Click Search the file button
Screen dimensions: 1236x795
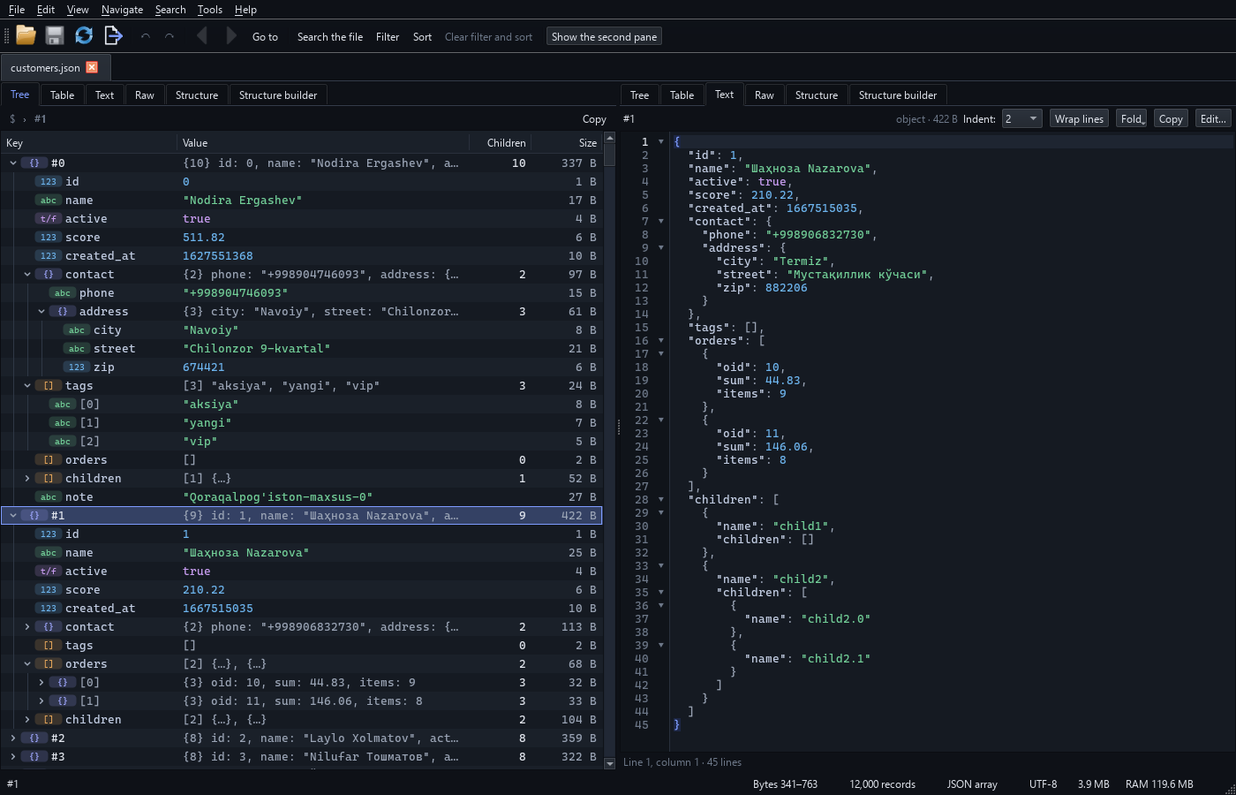pos(330,36)
